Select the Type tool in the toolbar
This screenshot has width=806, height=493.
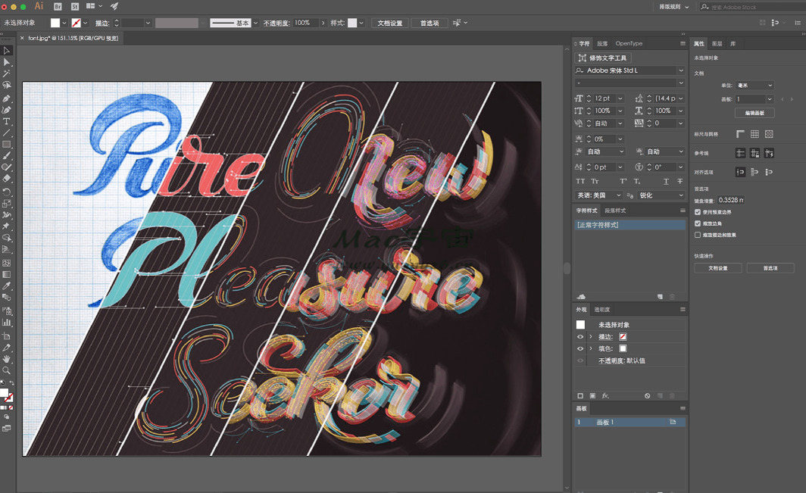coord(7,121)
